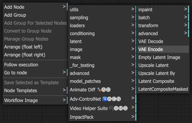192x123 pixels.
Task: Open the Animate Diff submenu
Action: pos(90,90)
